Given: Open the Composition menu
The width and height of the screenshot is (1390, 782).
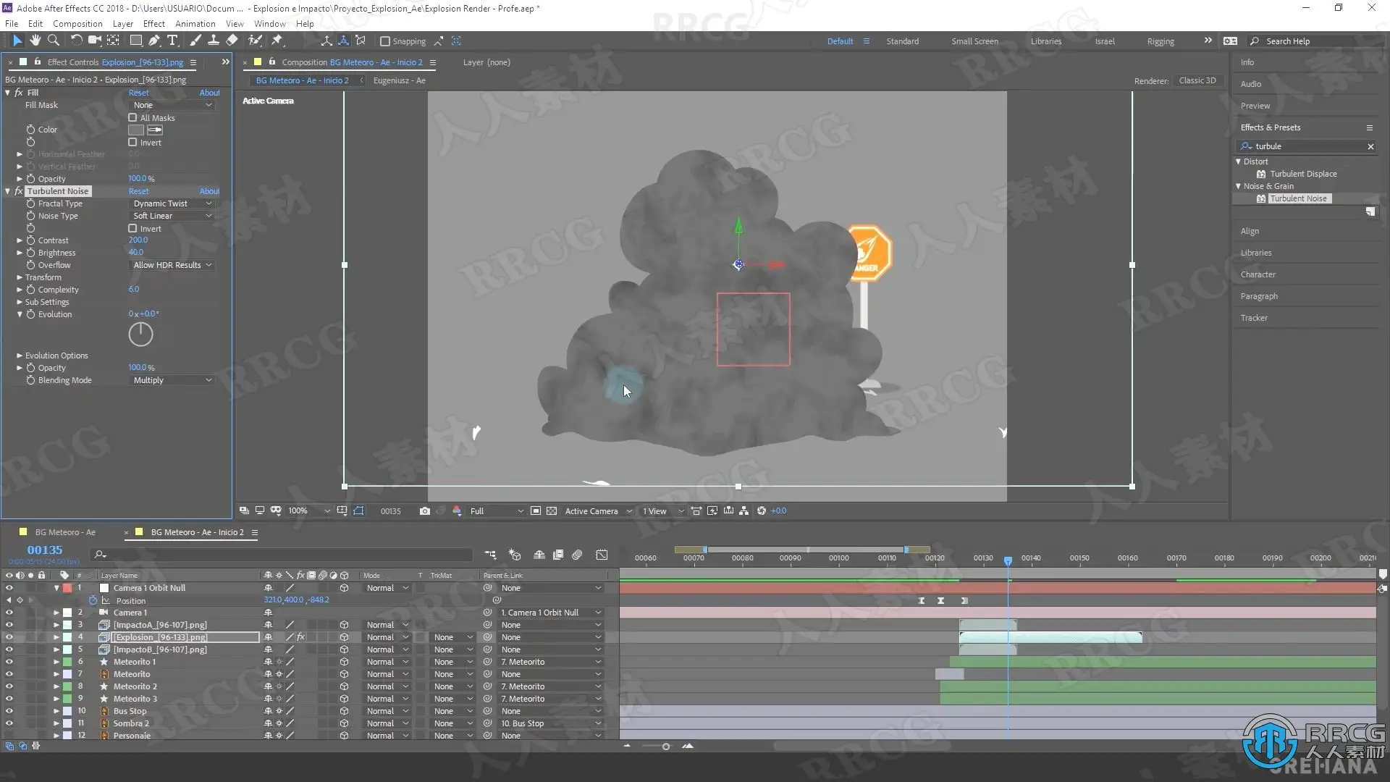Looking at the screenshot, I should click(77, 23).
